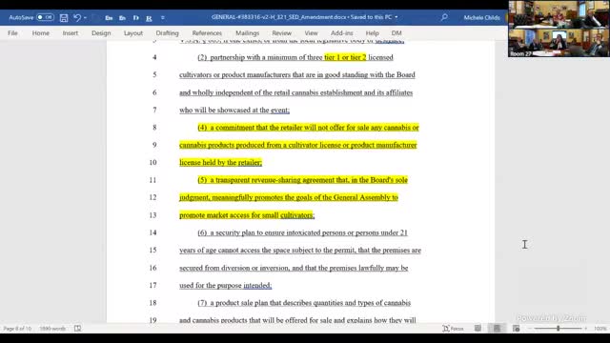Click the '(5)' paragraph marker on line 11
610x343 pixels.
click(x=202, y=180)
